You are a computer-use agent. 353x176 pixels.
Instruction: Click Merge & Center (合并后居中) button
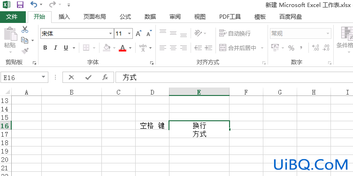(238, 48)
